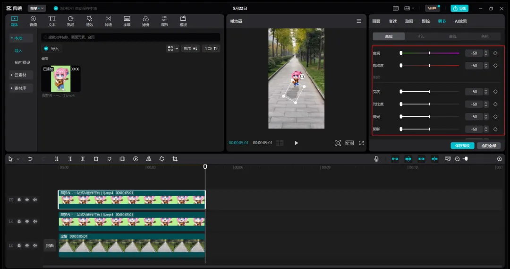
Task: Click the delete trash icon in timeline toolbar
Action: pos(96,159)
